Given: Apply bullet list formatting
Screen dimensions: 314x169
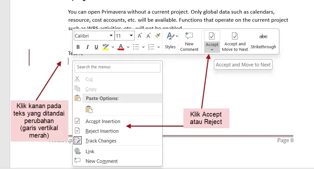Looking at the screenshot, I should pyautogui.click(x=136, y=47).
